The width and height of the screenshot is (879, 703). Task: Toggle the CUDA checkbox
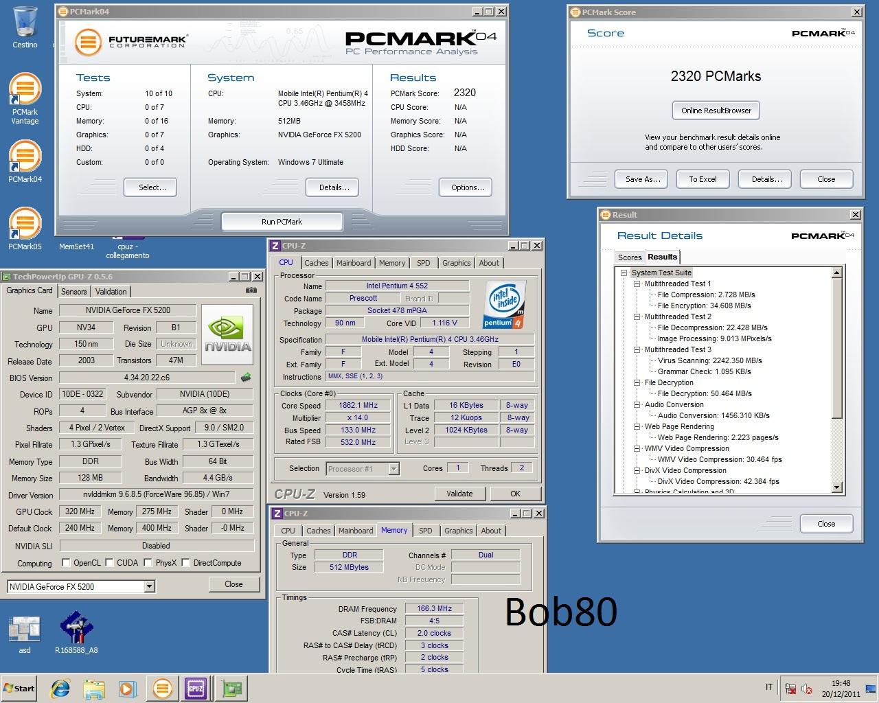109,563
